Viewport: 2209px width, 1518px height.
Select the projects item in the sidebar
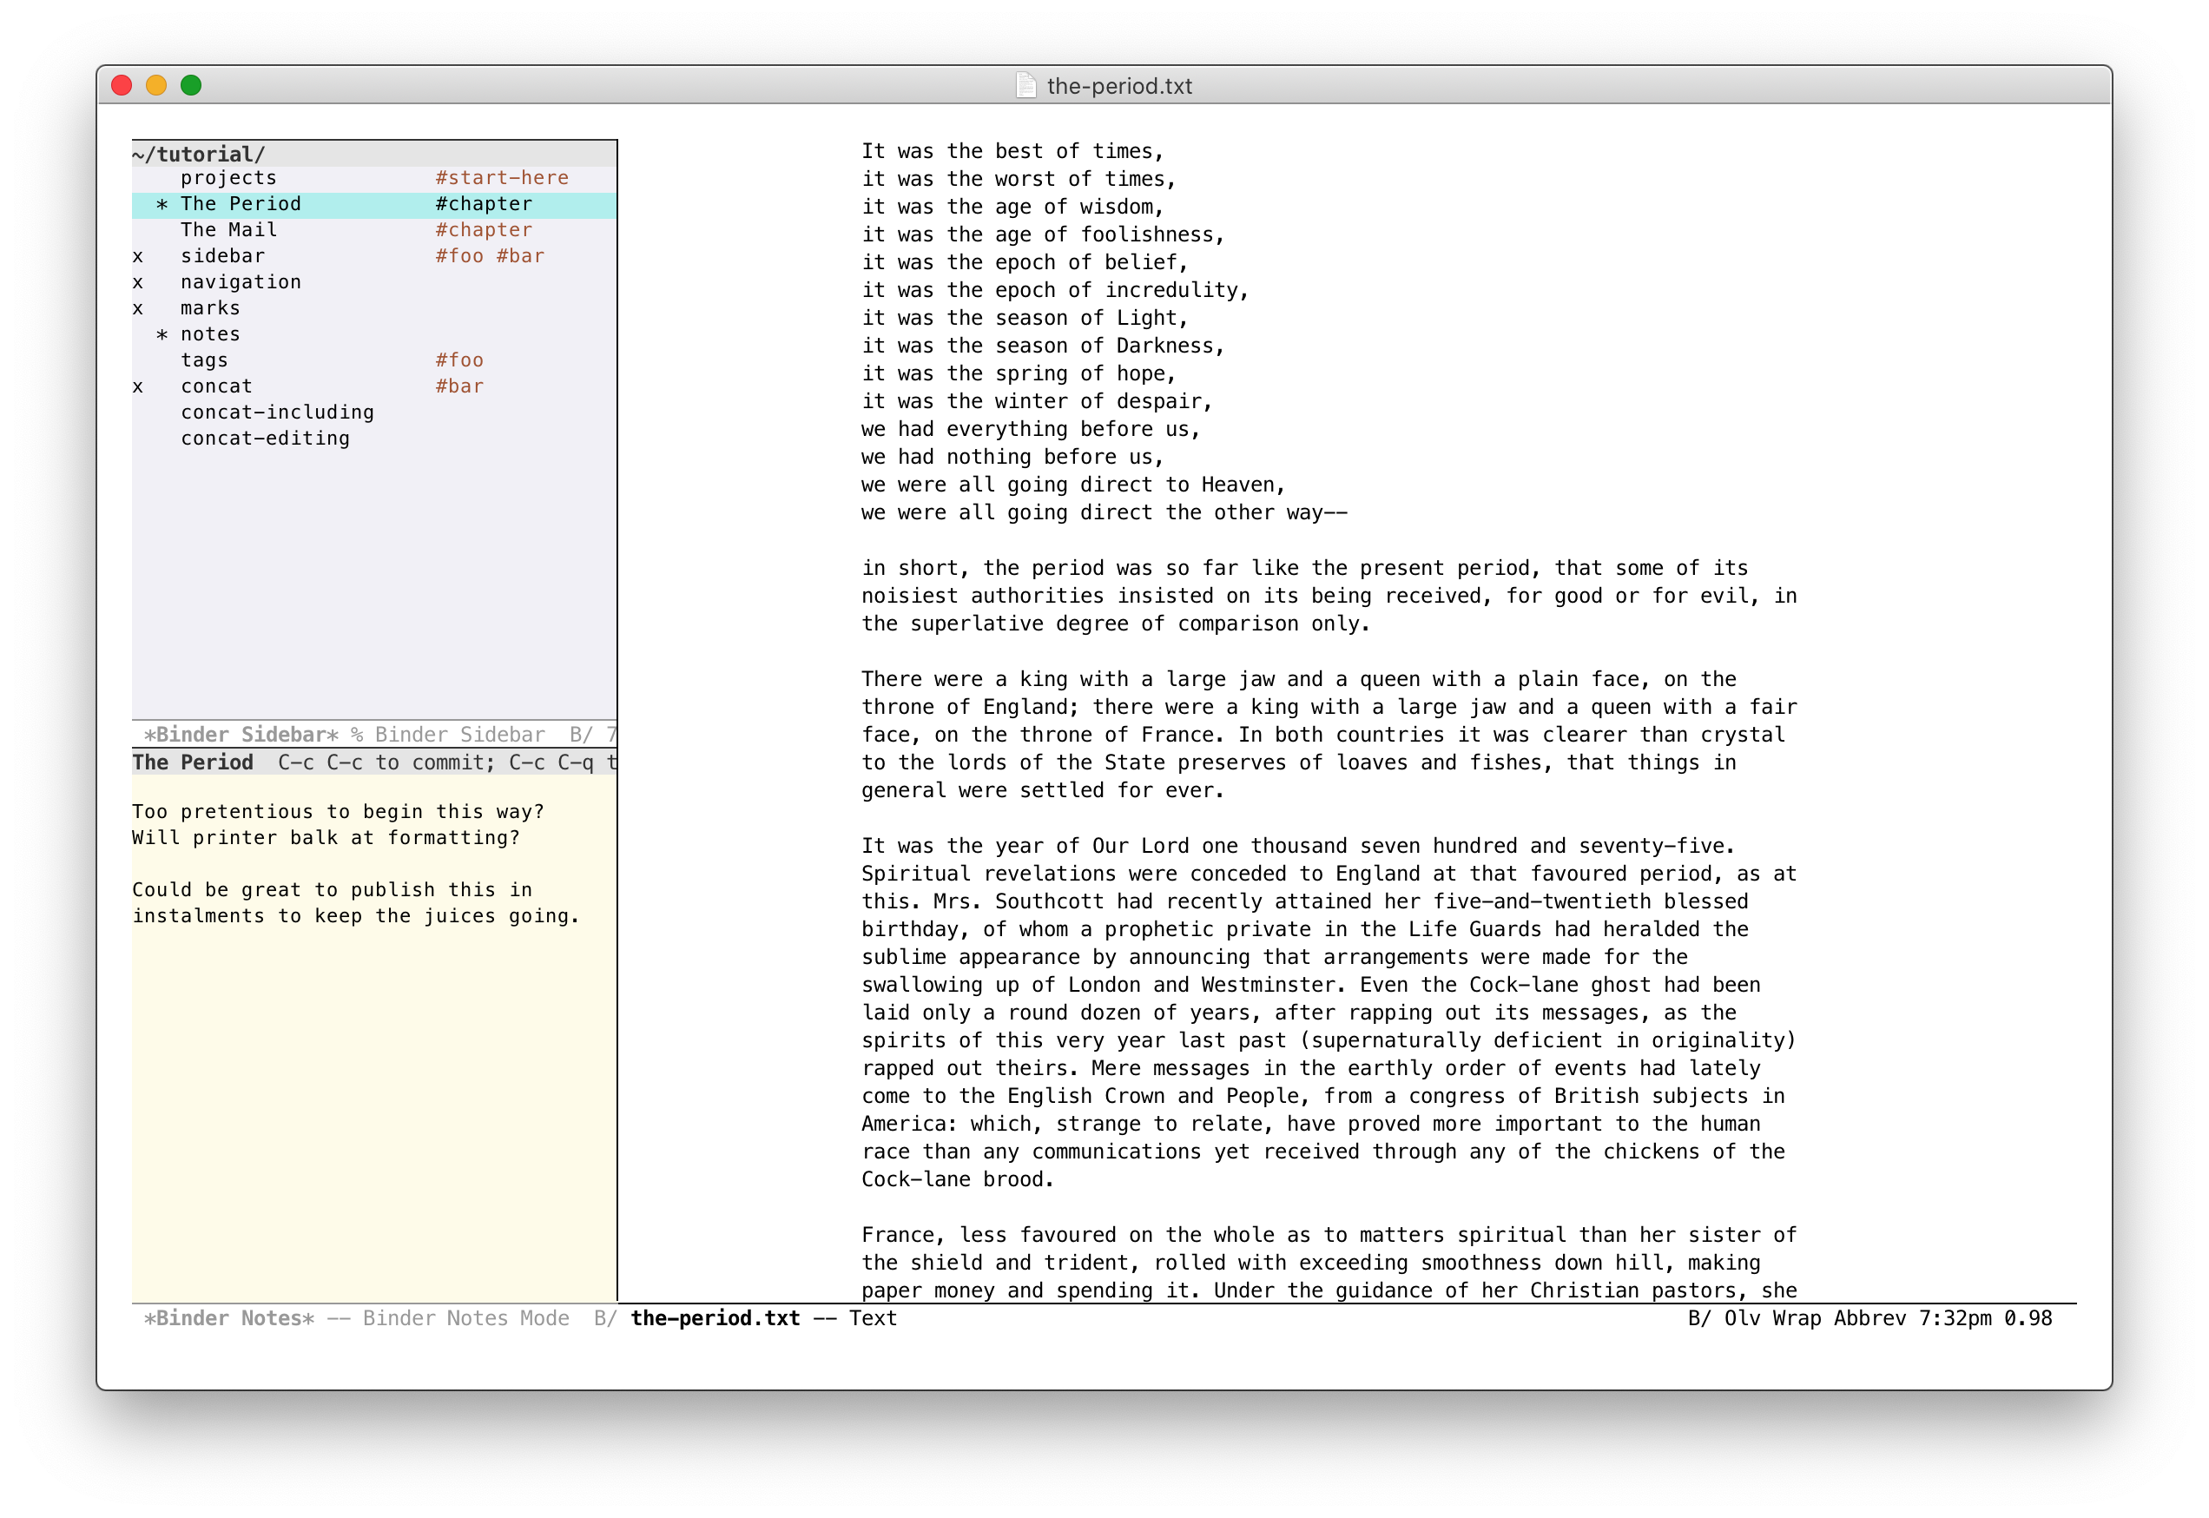tap(228, 178)
